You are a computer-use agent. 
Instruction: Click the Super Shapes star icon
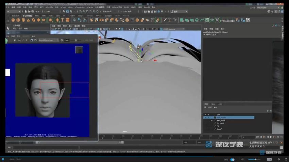click(x=57, y=20)
